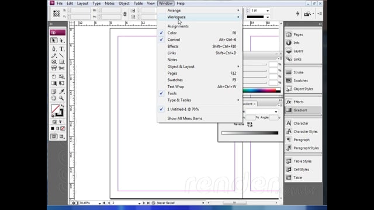Select the Eyedropper tool
Image resolution: width=374 pixels, height=210 pixels.
[62, 92]
